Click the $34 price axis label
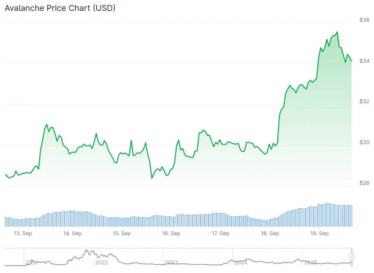Image resolution: width=374 pixels, height=273 pixels. pyautogui.click(x=364, y=61)
